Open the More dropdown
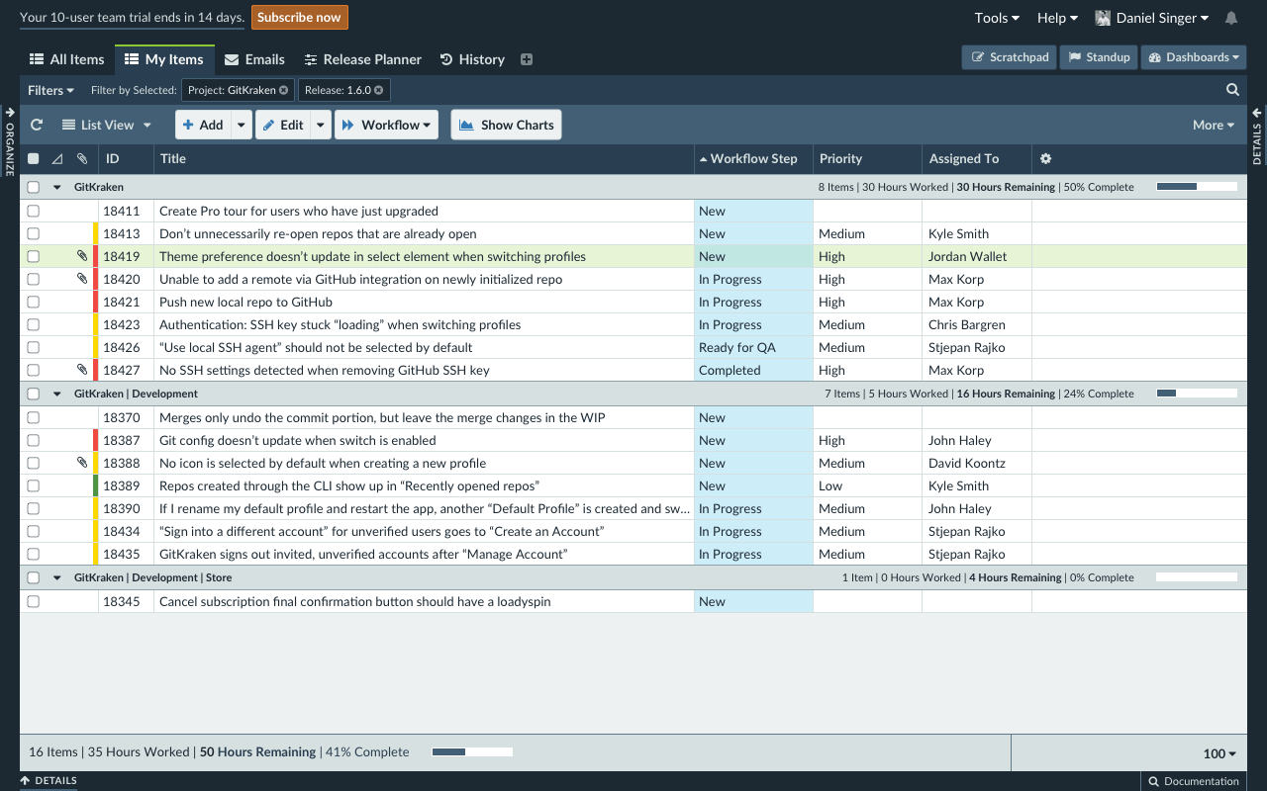Screen dimensions: 1267x791 click(x=1214, y=125)
